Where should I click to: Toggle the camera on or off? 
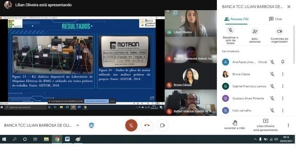click(162, 125)
